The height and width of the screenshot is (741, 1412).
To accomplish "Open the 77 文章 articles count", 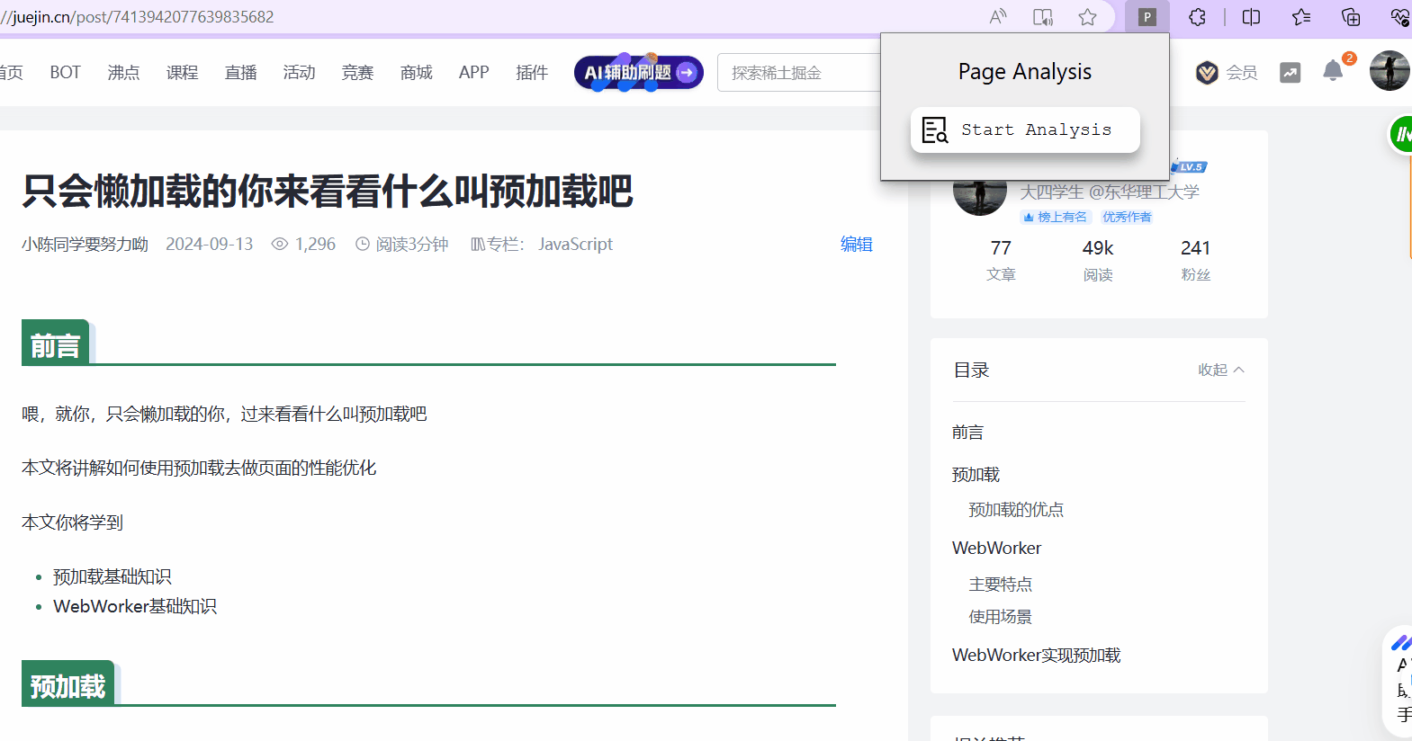I will point(1001,260).
